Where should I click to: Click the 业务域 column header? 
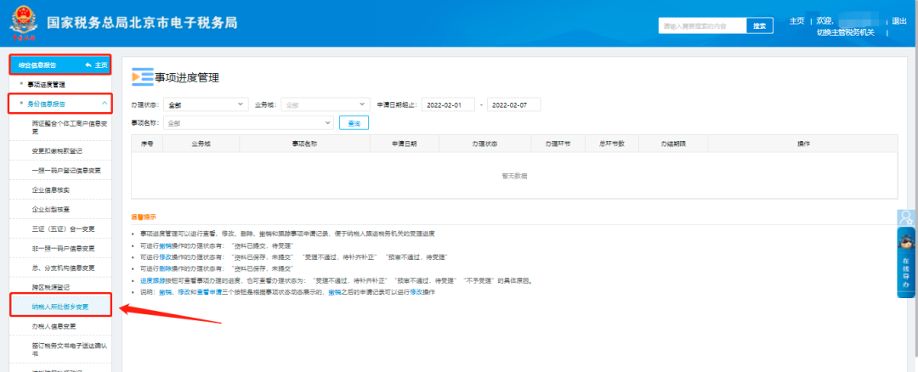point(201,144)
